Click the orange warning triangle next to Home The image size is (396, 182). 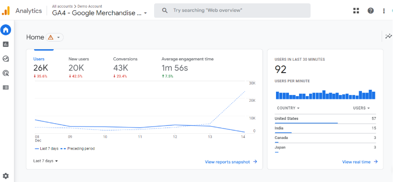(x=51, y=37)
